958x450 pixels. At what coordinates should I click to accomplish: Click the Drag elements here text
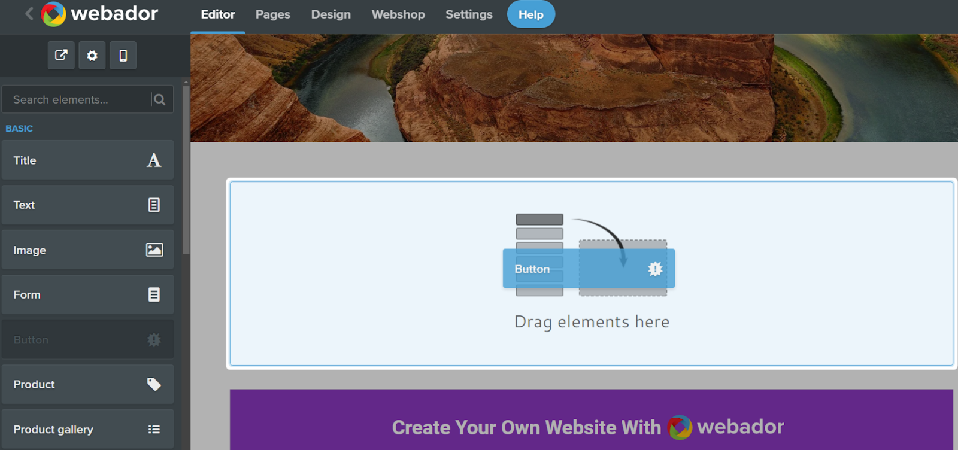[592, 322]
